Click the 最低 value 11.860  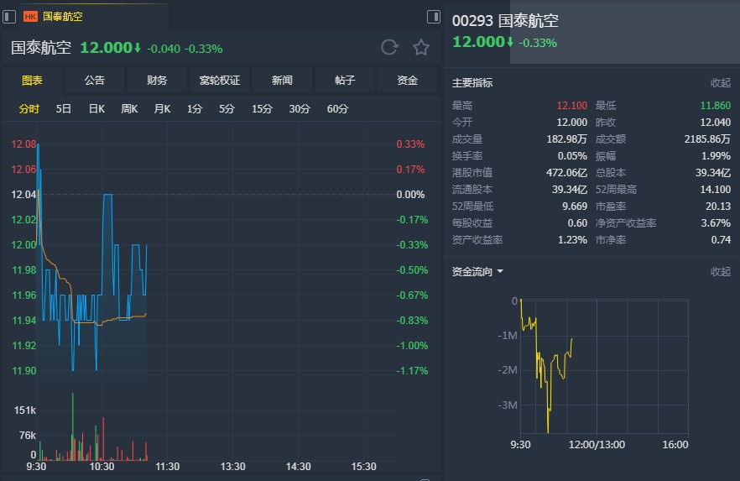pos(716,105)
